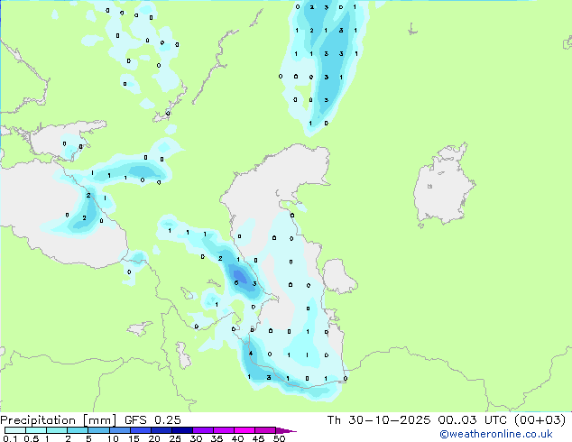Click the '35' legend scale label
This screenshot has height=442, width=572.
tap(217, 438)
